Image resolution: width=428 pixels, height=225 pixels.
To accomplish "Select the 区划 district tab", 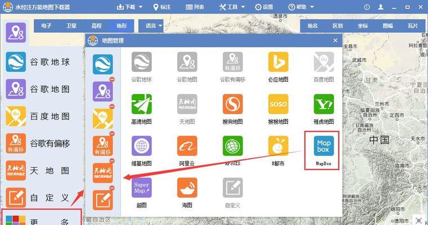I will tap(337, 26).
